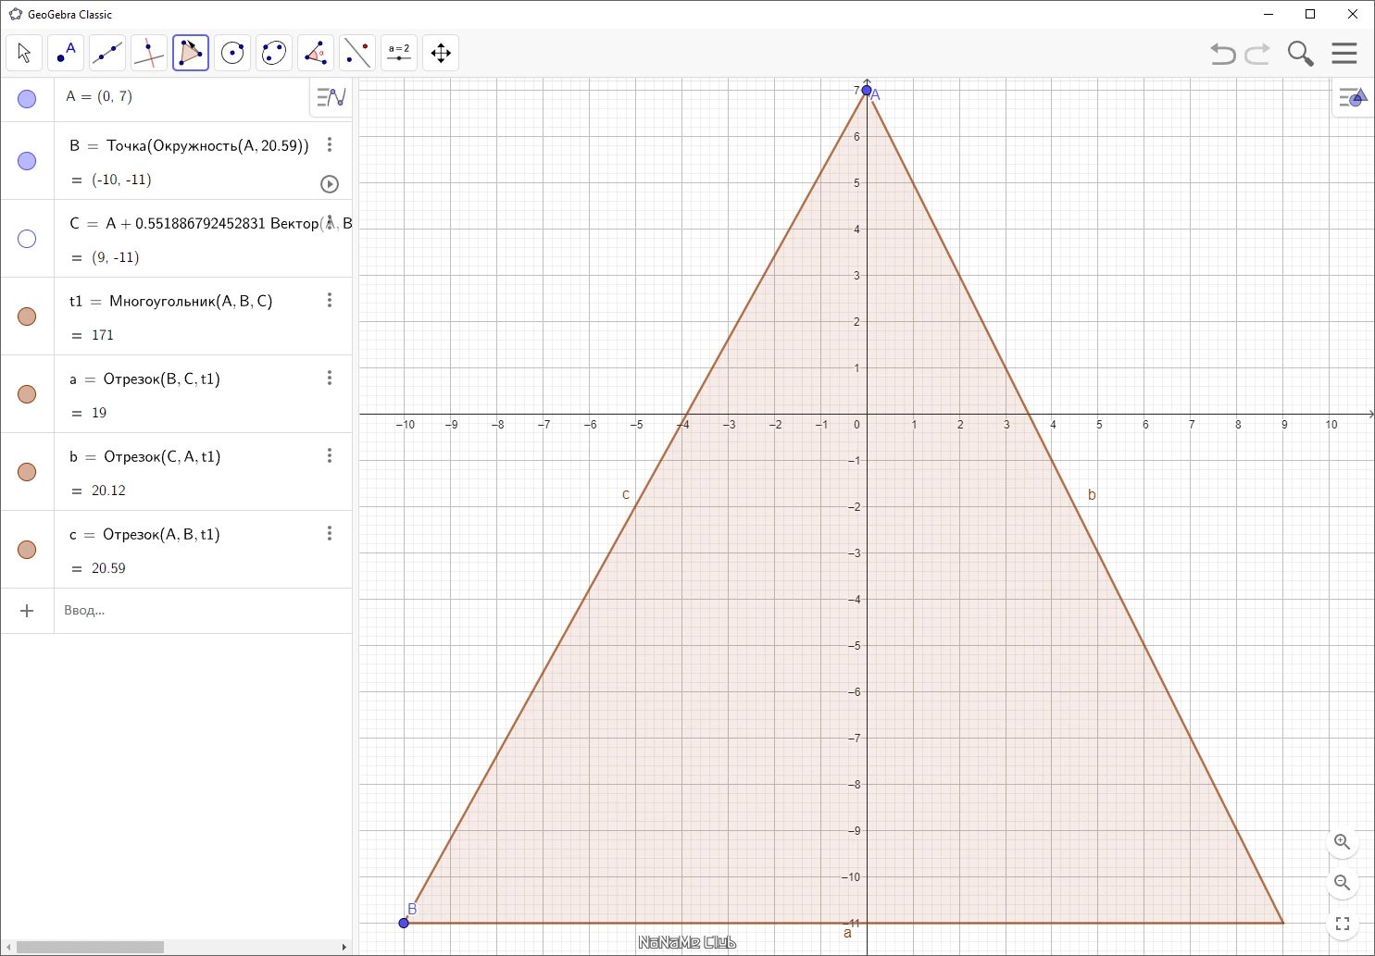The image size is (1375, 956).
Task: Click the (9, -11) coordinates of C
Action: click(x=116, y=257)
